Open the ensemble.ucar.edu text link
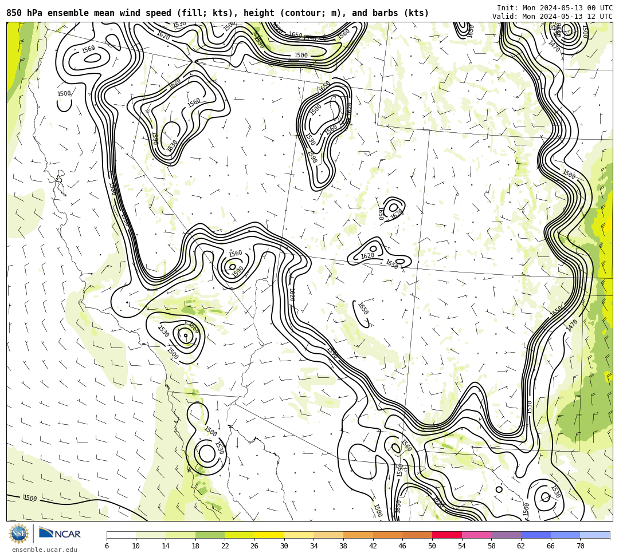Screen dimensions: 619x557 tap(45, 550)
